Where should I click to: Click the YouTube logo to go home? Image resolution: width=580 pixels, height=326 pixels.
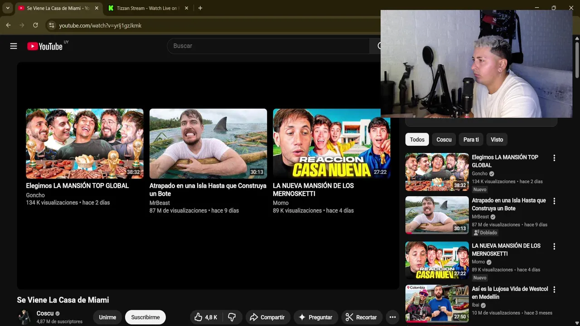(44, 46)
